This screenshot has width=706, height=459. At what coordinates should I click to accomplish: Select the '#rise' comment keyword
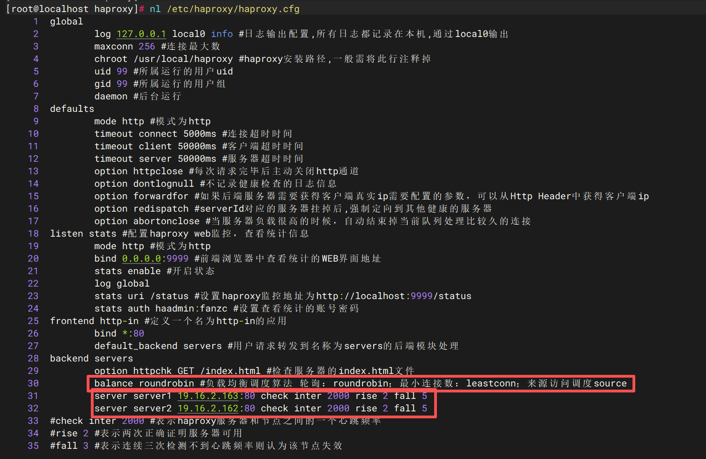(x=64, y=433)
